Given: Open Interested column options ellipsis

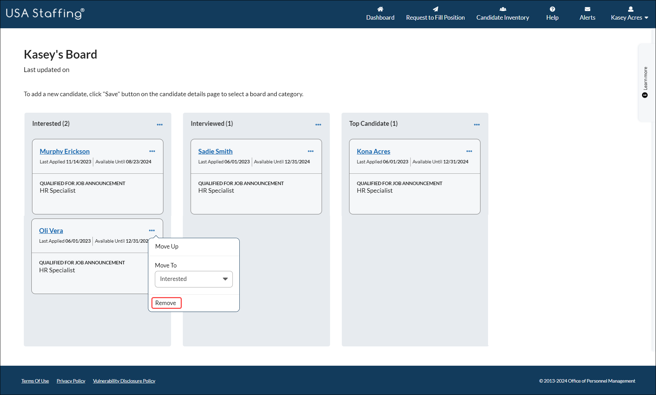Looking at the screenshot, I should (160, 124).
